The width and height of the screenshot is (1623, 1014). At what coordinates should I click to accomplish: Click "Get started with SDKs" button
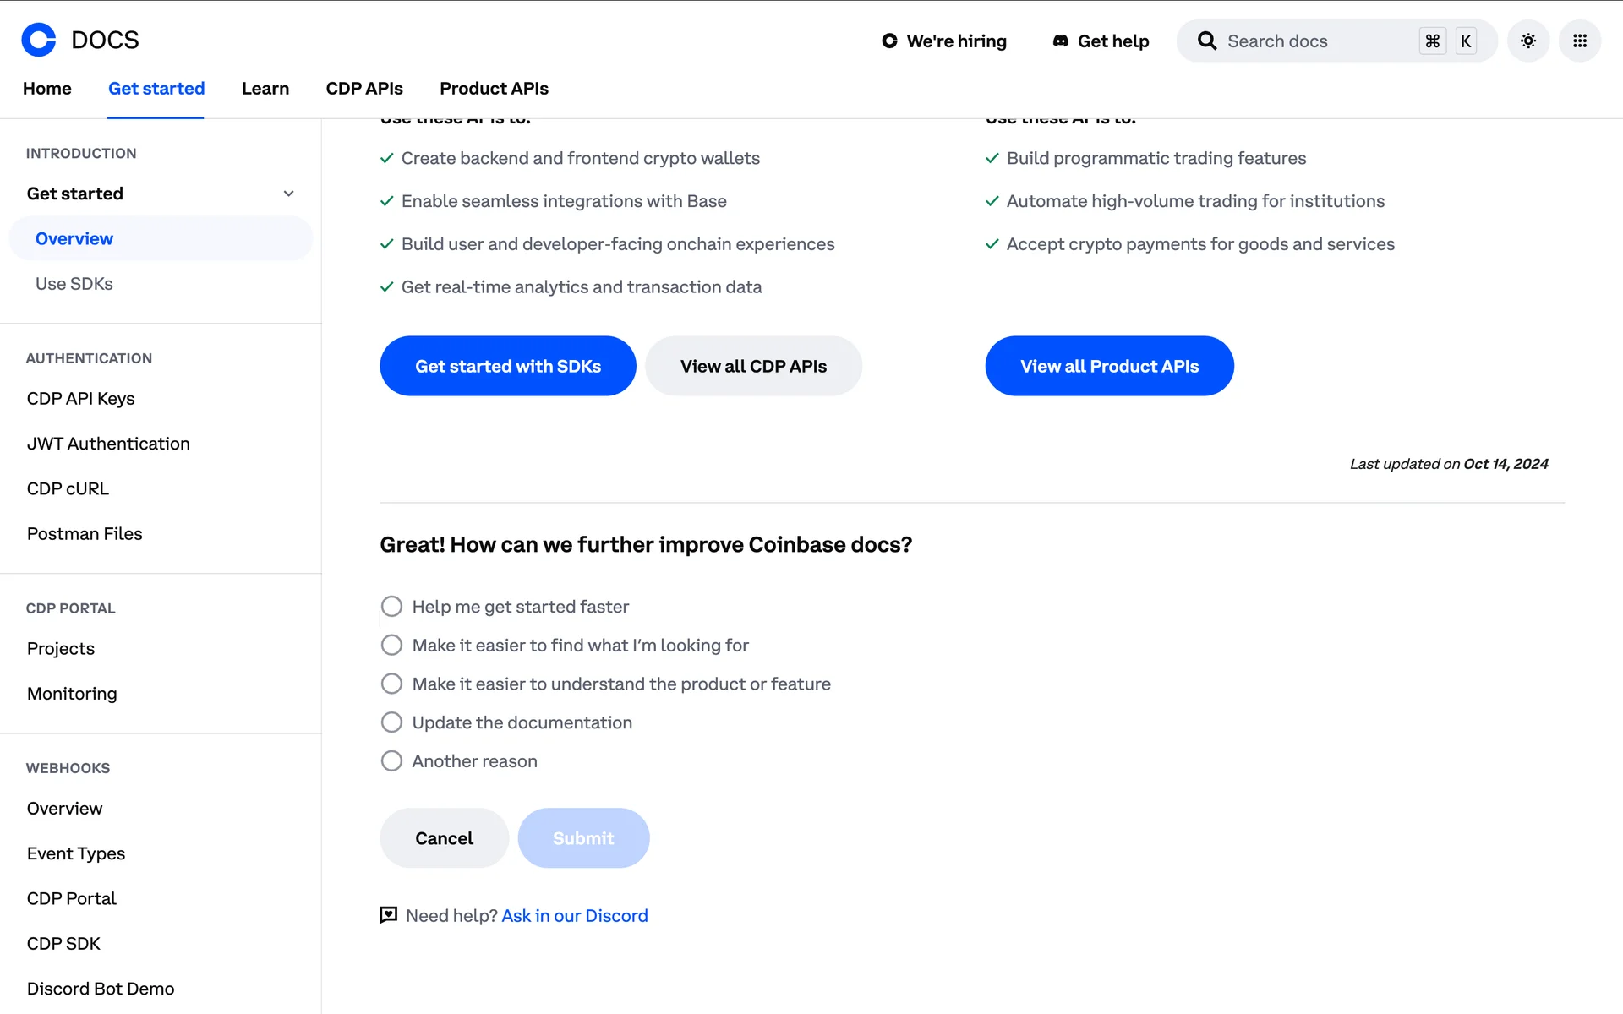[507, 366]
